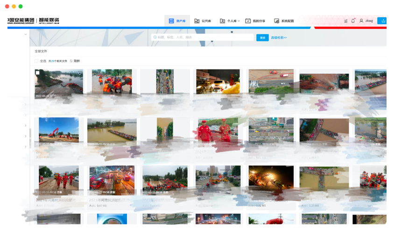
Task: Open the 我的分享 tab
Action: tap(255, 21)
